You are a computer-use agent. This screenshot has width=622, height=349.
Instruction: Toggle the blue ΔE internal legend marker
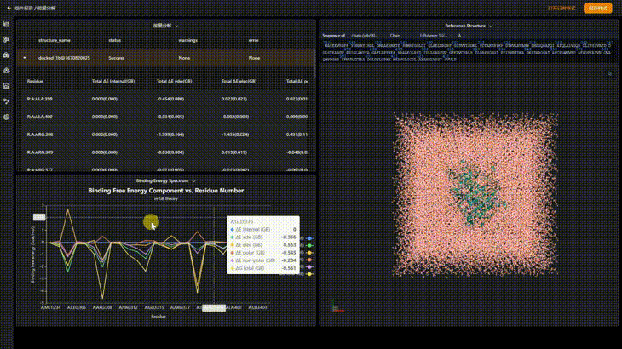pyautogui.click(x=310, y=238)
